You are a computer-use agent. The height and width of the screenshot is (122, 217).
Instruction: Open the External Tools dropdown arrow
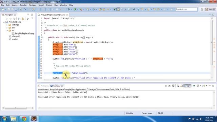[x=84, y=9]
